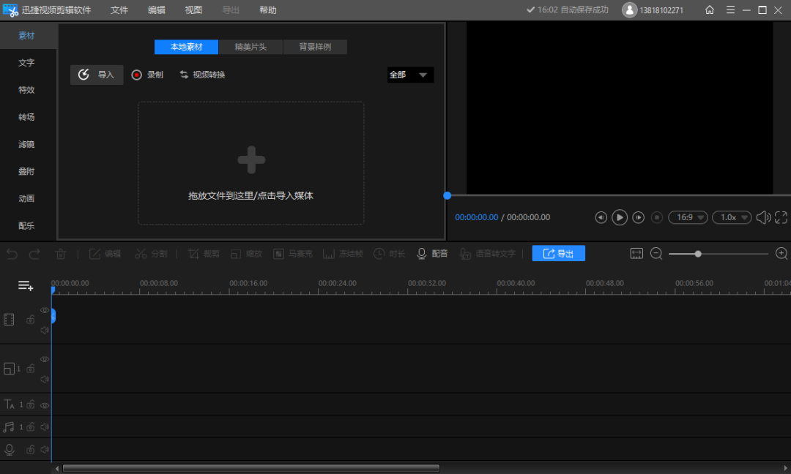
Task: Click the 导出 export button
Action: click(x=558, y=253)
